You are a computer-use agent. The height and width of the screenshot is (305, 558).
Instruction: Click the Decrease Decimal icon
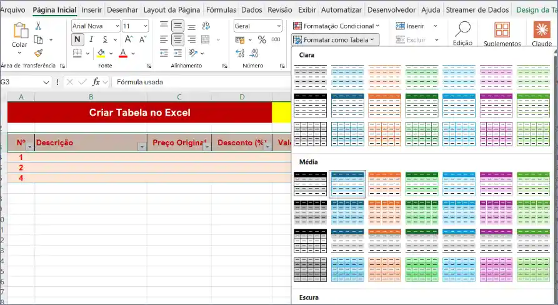(x=254, y=53)
